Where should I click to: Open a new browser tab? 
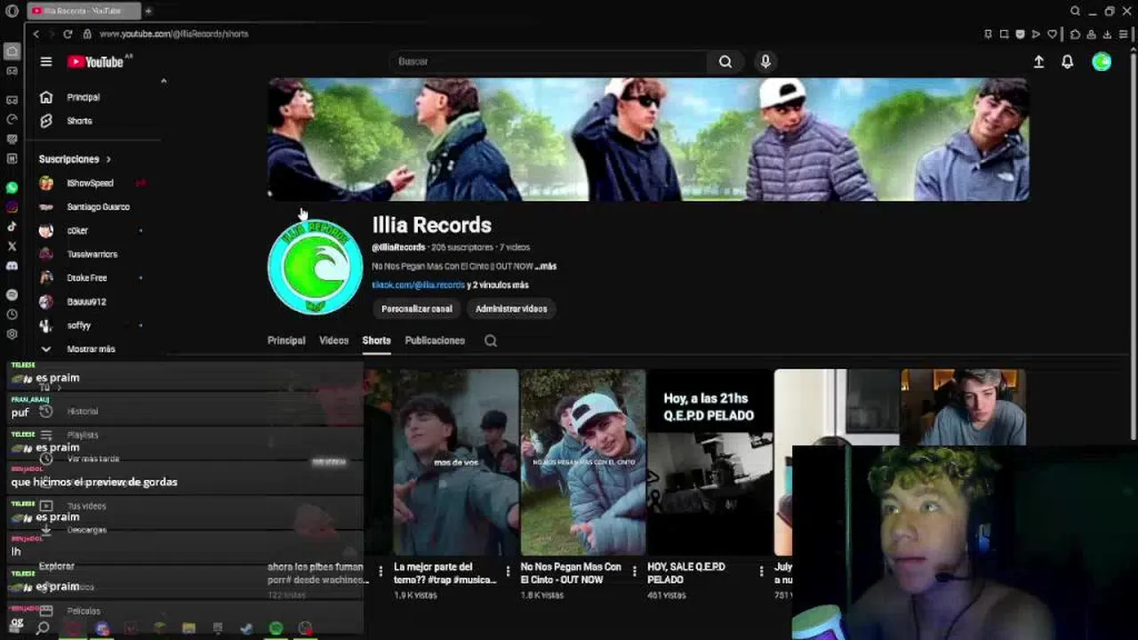point(148,11)
